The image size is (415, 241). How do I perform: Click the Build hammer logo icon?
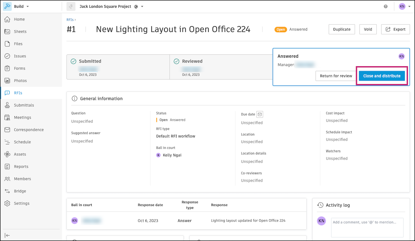click(7, 6)
